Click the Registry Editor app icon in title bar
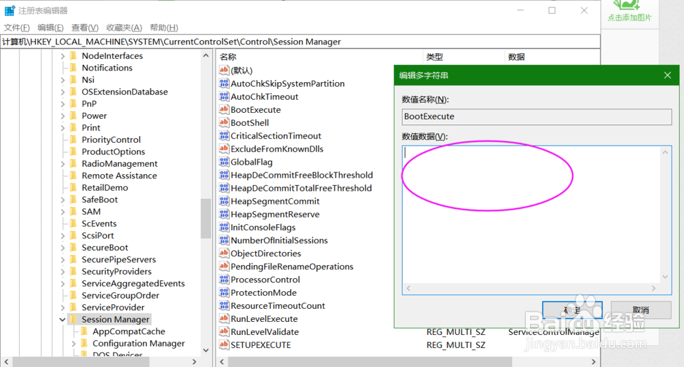The height and width of the screenshot is (367, 684). pyautogui.click(x=10, y=10)
